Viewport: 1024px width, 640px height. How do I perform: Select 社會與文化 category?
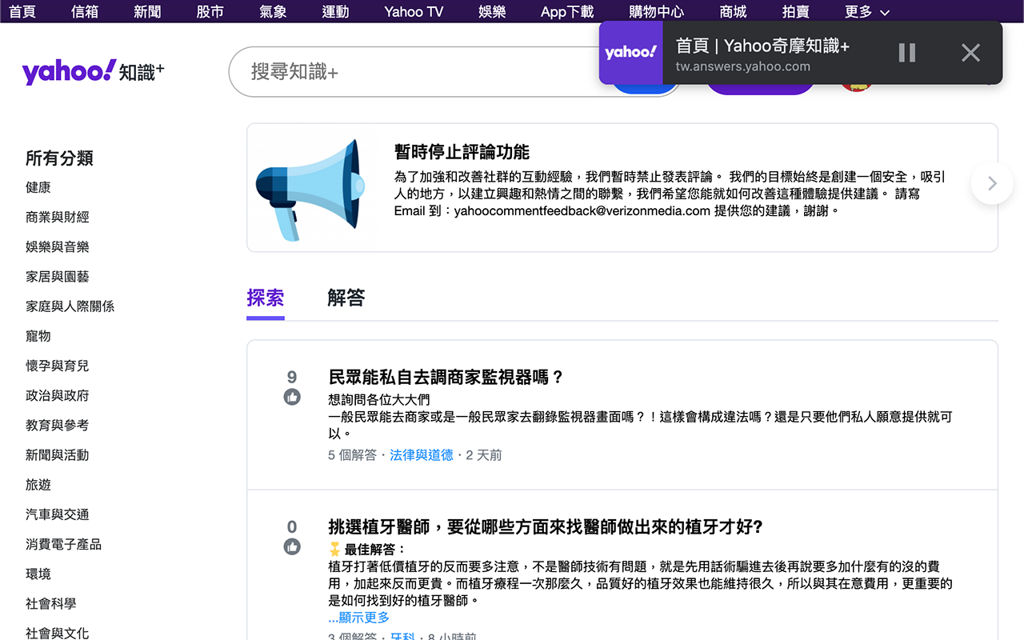(58, 633)
